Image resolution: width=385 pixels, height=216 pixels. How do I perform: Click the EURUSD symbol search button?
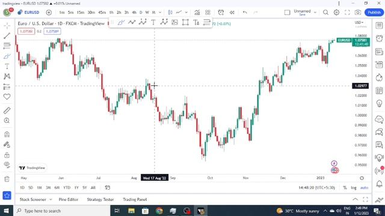[x=28, y=12]
